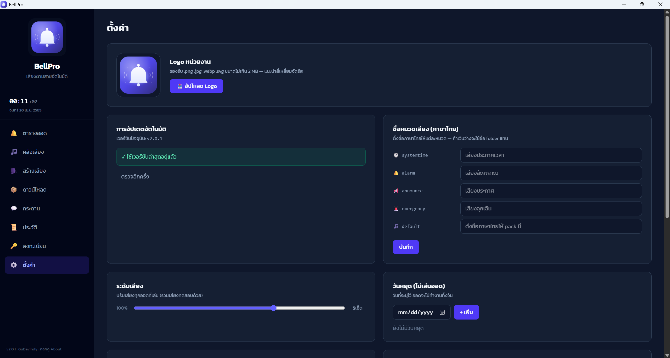Click the ใช้เวอร์ชันล่าสุดอยู่แล้ว status banner
Image resolution: width=670 pixels, height=358 pixels.
click(x=241, y=157)
